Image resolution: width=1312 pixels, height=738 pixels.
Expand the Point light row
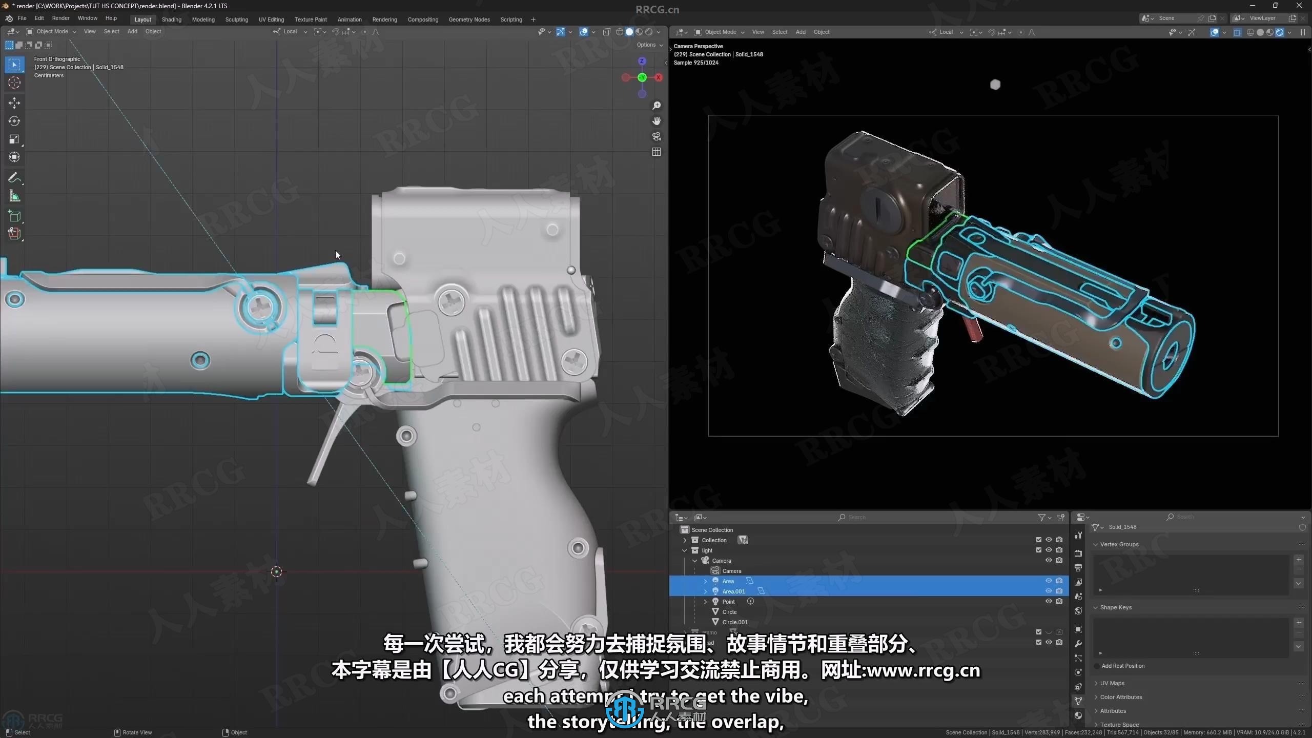pos(705,602)
